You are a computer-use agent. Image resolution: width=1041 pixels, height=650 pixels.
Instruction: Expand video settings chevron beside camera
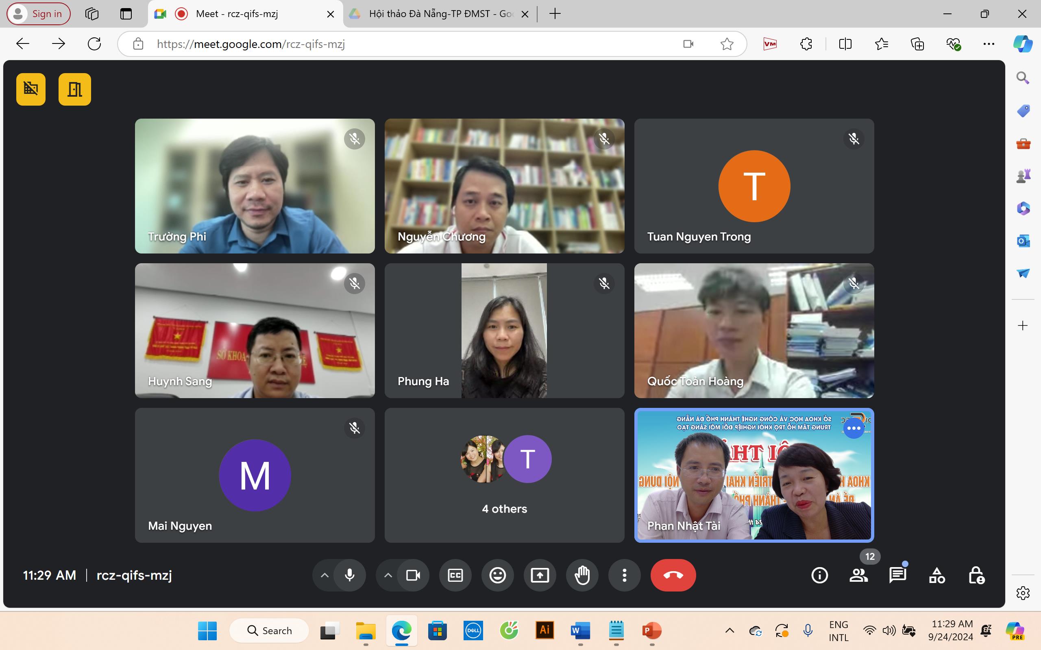388,575
